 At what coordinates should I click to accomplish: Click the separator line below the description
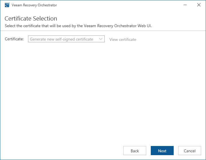click(103, 31)
